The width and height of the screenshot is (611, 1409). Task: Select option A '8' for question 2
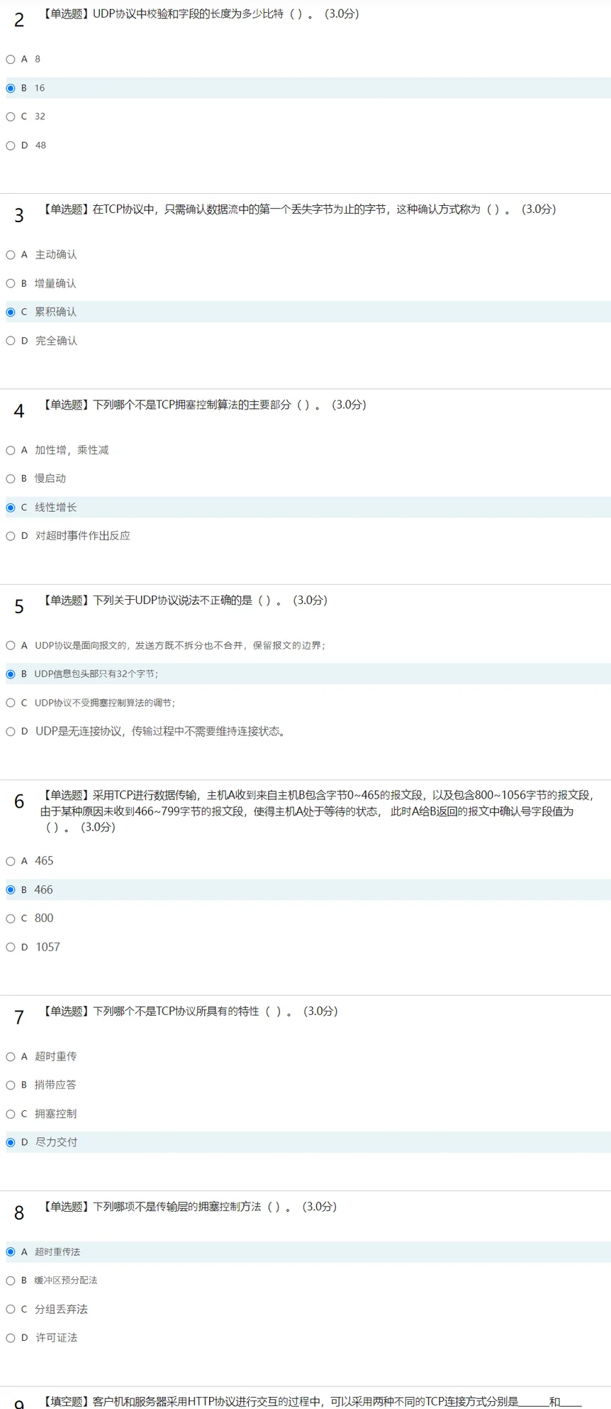[11, 60]
